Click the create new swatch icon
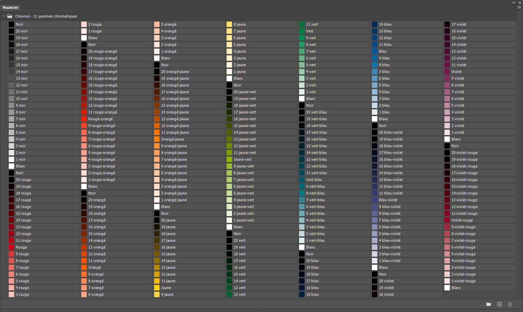 pos(499,304)
